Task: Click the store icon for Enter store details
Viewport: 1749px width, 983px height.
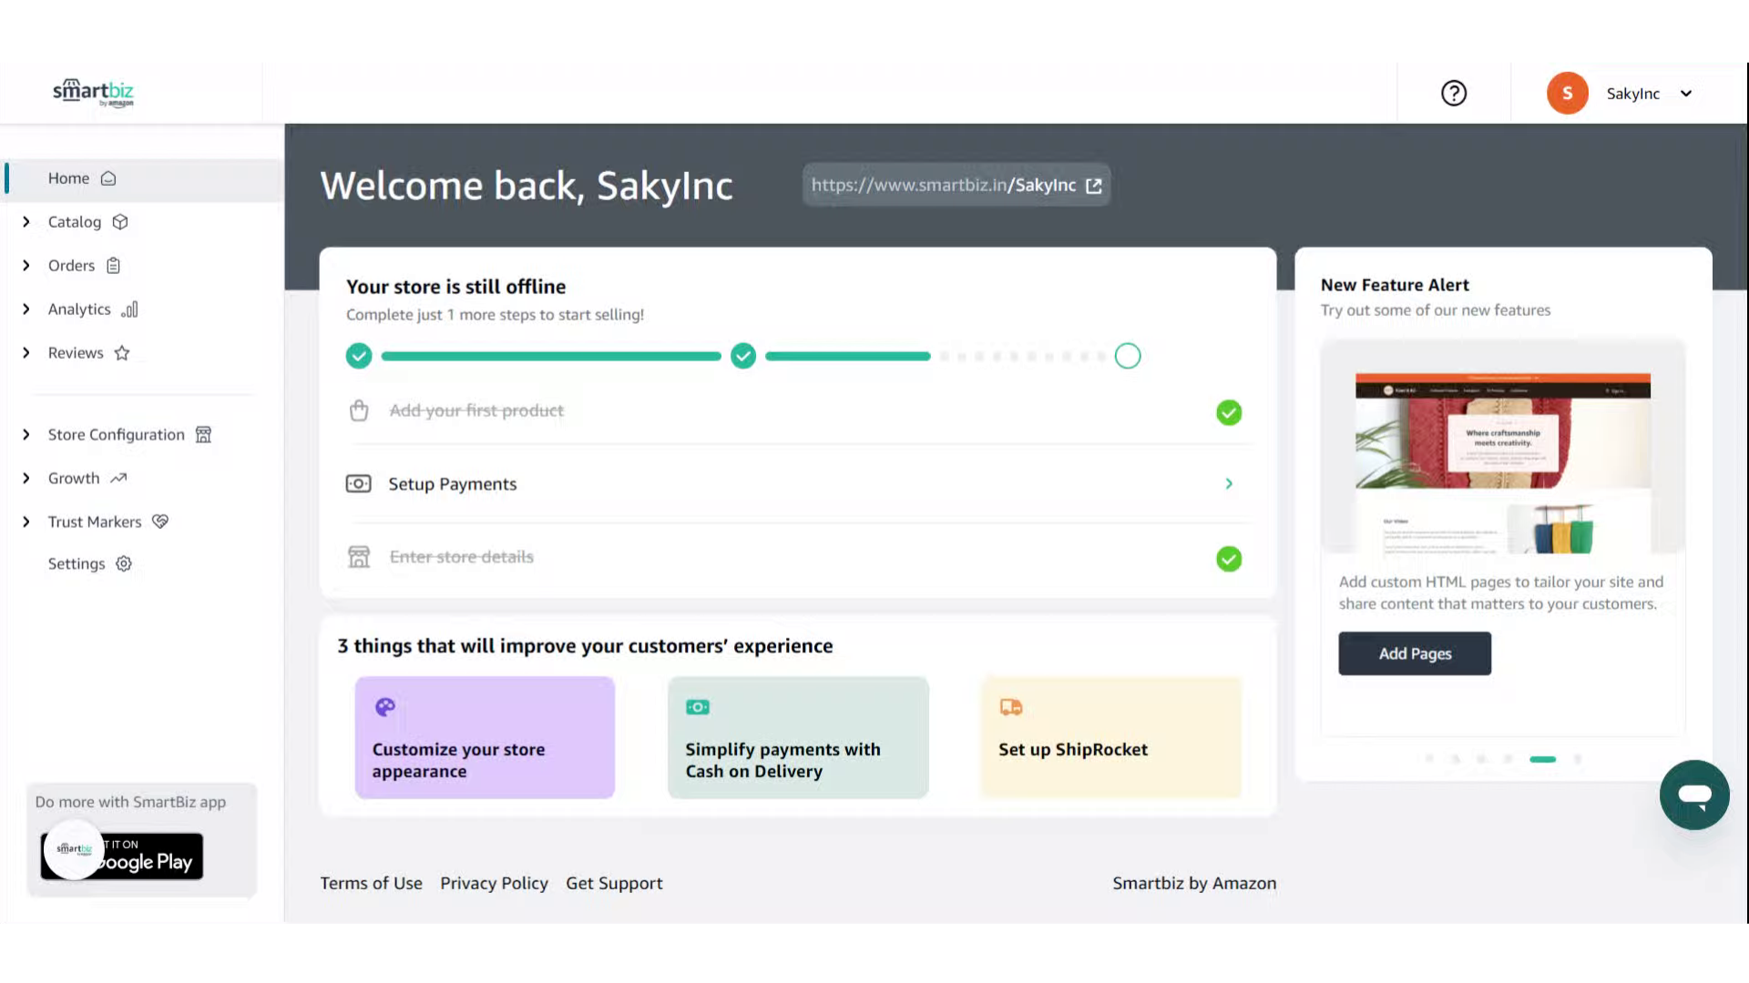Action: (359, 557)
